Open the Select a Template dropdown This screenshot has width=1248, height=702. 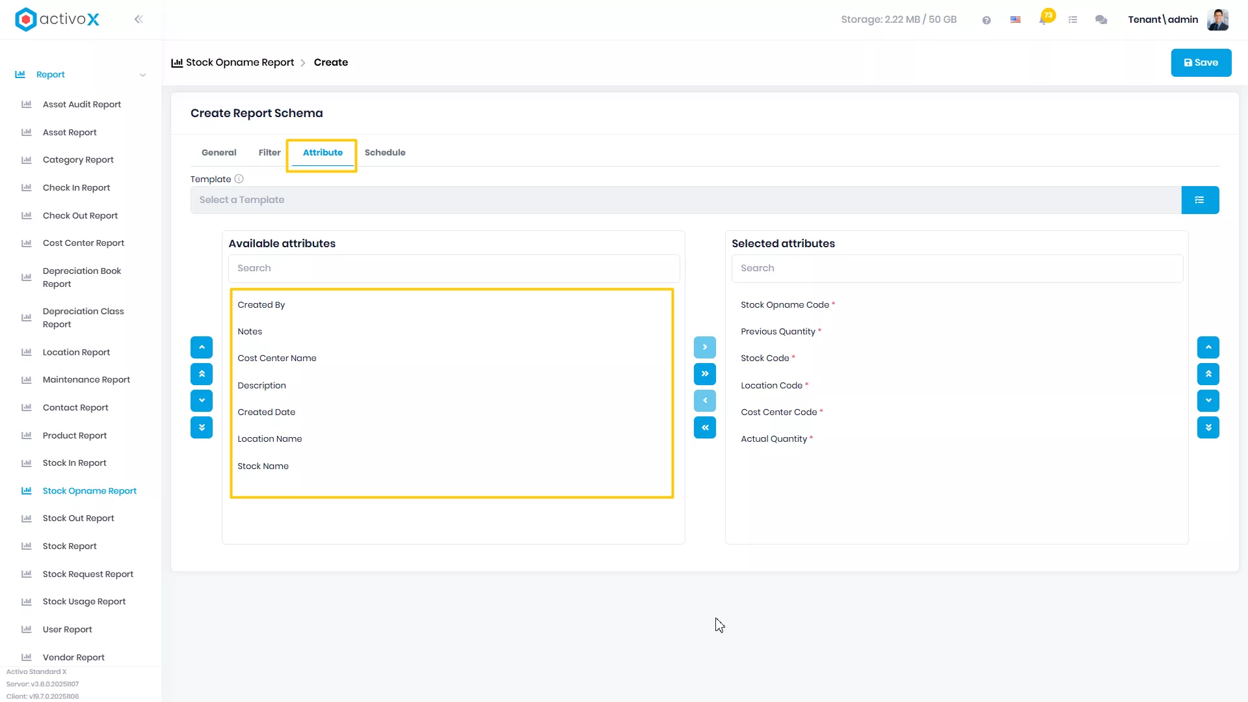click(x=685, y=200)
